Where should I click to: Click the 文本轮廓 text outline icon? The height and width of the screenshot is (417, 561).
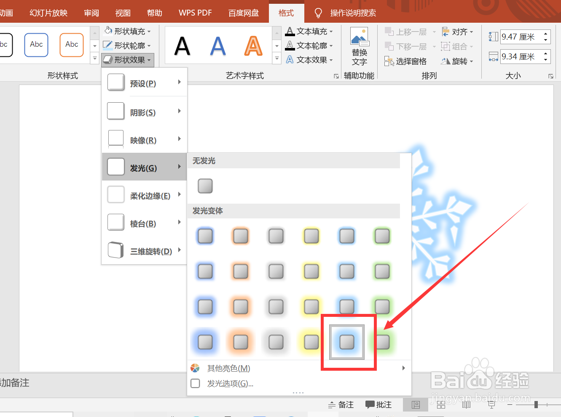290,45
